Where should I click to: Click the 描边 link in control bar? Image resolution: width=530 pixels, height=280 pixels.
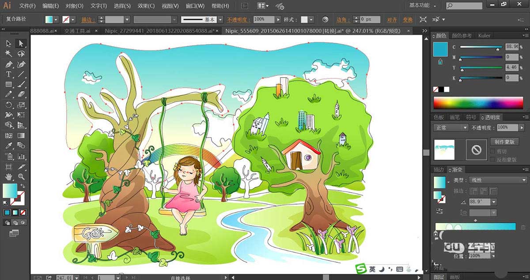[x=89, y=19]
